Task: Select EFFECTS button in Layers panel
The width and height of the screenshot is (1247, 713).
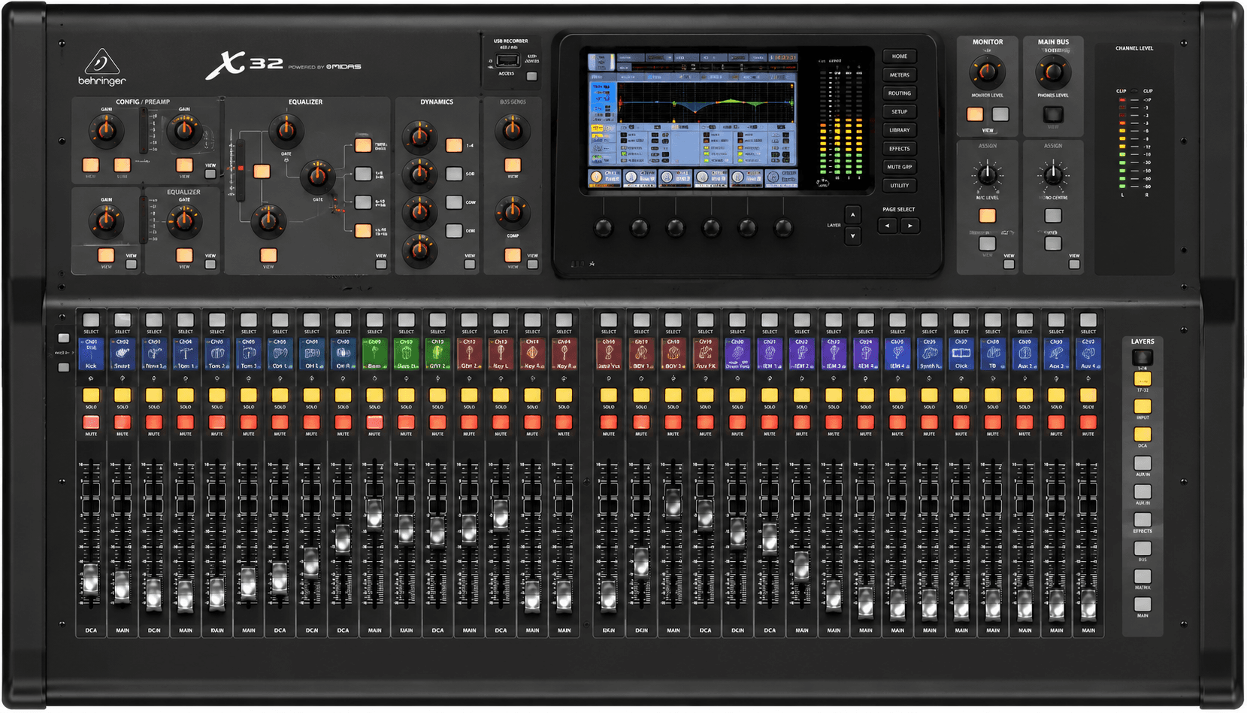Action: 1143,520
